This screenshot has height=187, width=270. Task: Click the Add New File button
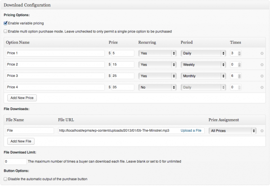tap(21, 141)
